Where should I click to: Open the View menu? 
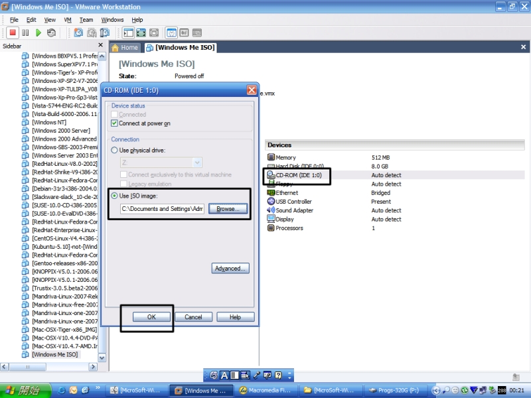50,20
